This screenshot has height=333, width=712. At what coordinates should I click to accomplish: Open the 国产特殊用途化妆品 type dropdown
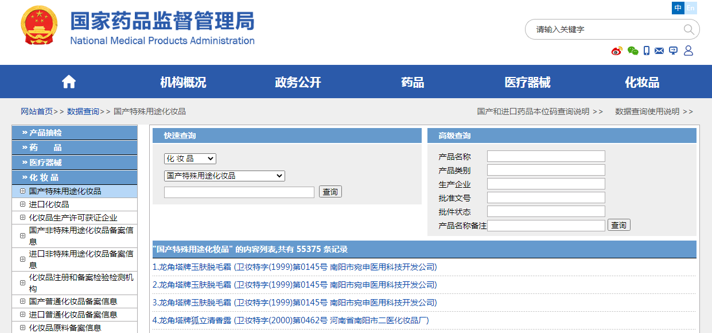[x=224, y=176]
